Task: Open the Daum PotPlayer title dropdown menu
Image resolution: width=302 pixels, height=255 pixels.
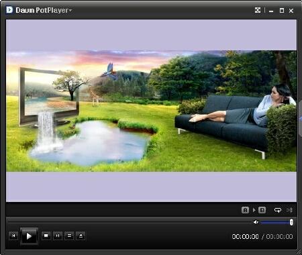Action: (44, 10)
